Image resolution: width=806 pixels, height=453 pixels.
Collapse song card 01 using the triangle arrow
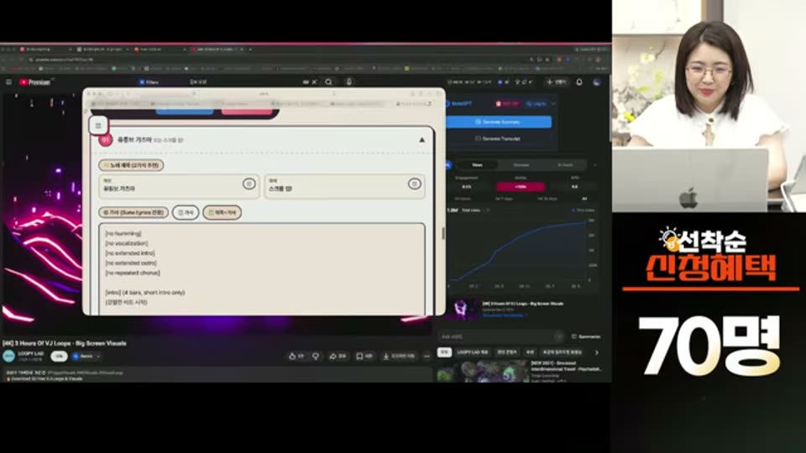click(x=422, y=140)
